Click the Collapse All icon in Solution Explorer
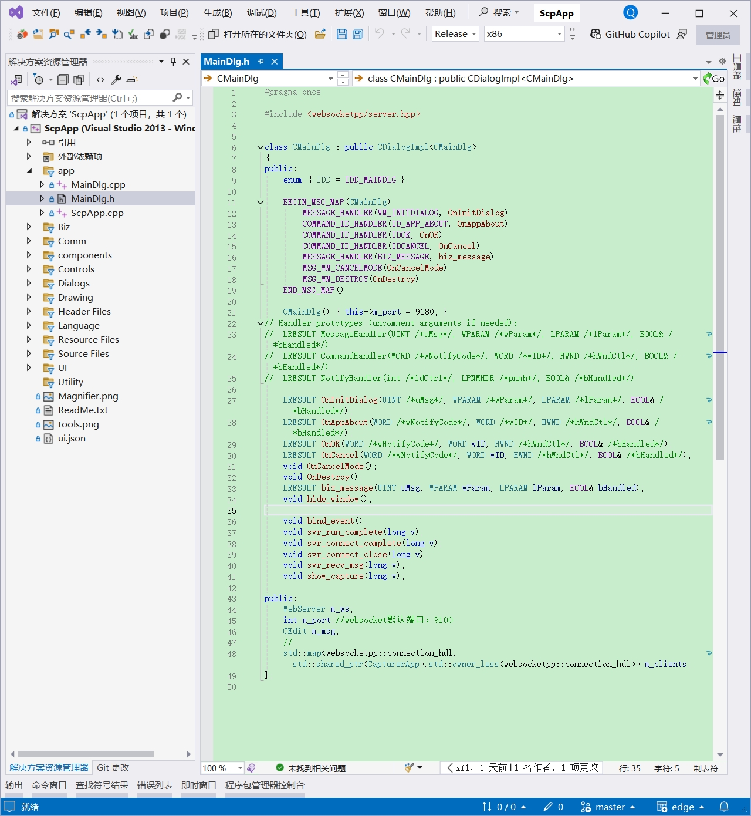 pyautogui.click(x=63, y=80)
